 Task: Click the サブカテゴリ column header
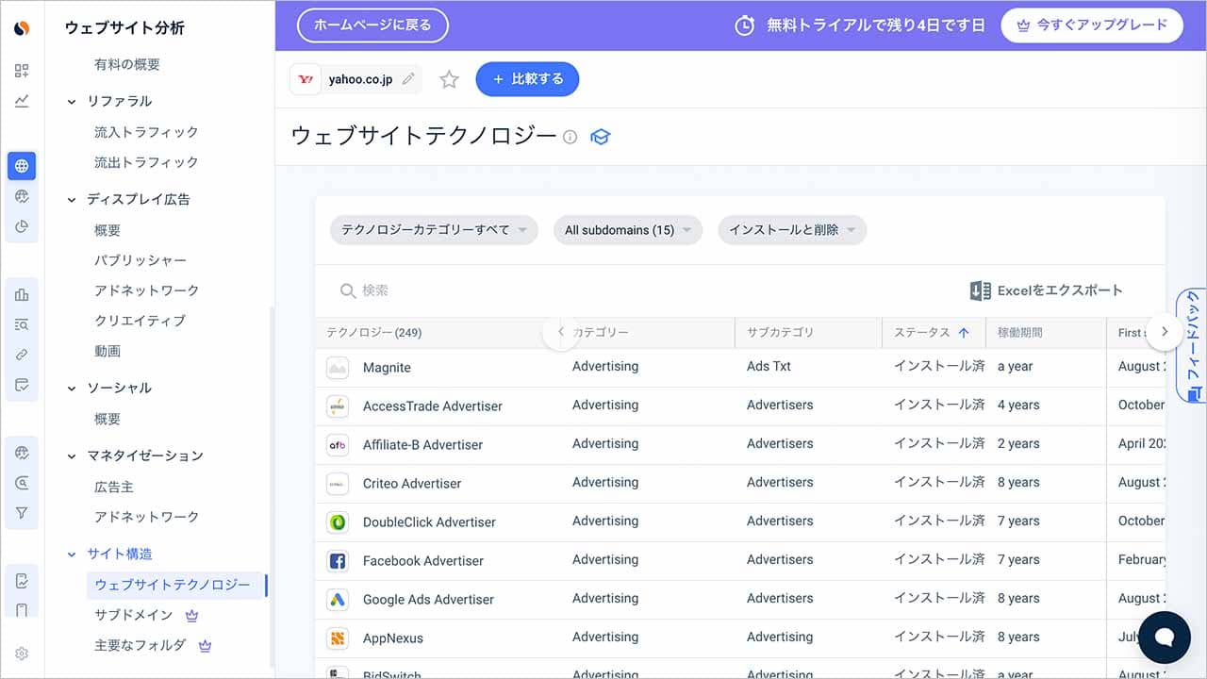(x=781, y=333)
